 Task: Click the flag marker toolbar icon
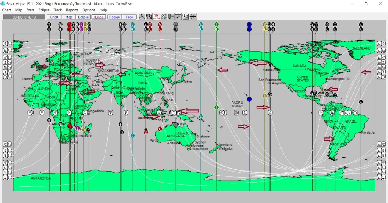click(171, 17)
